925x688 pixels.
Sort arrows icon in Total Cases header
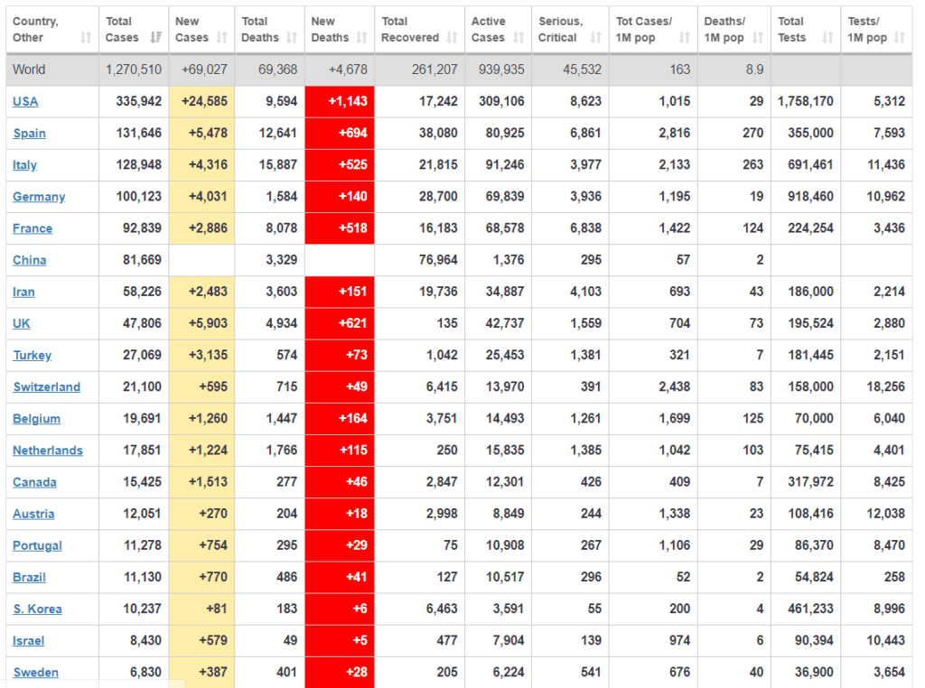coord(155,38)
